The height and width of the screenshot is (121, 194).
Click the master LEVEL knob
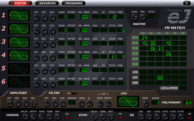(x=135, y=17)
